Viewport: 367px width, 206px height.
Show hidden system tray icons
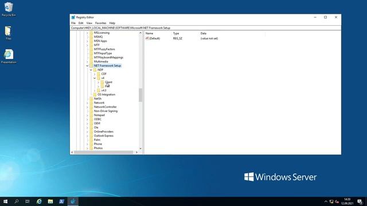(x=326, y=201)
